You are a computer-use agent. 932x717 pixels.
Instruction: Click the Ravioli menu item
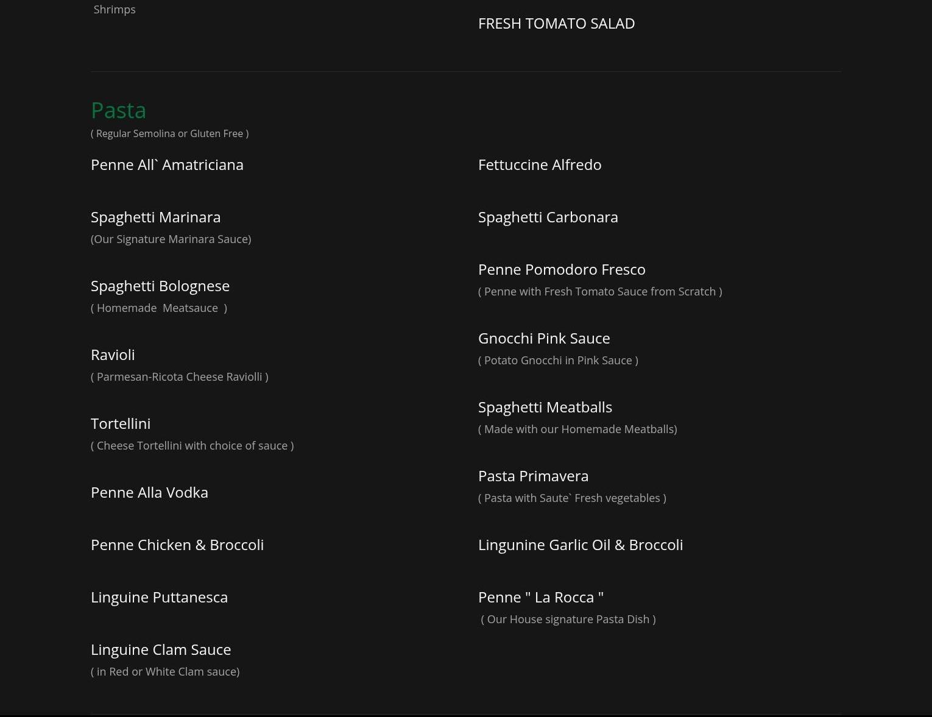[x=113, y=355]
